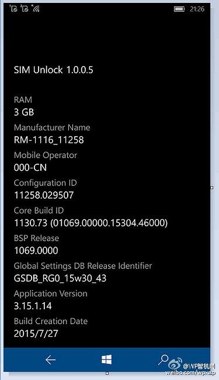Select Manufacturer Name value RM-1116_11258

pos(49,140)
